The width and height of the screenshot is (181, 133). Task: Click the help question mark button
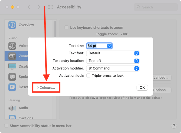coord(174,125)
